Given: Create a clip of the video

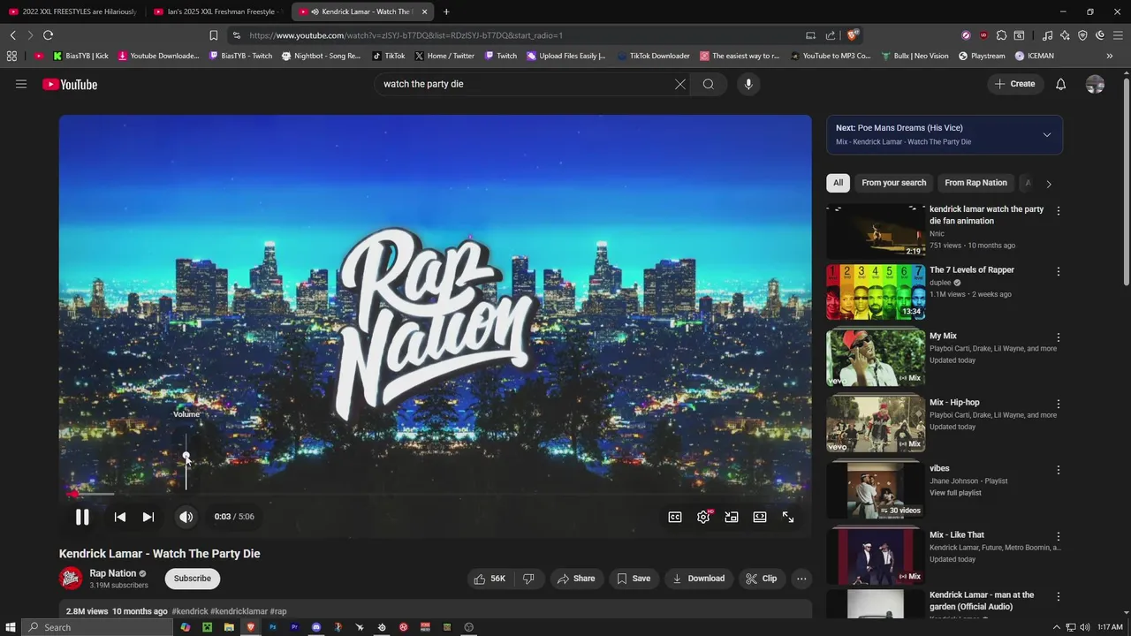Looking at the screenshot, I should (761, 579).
